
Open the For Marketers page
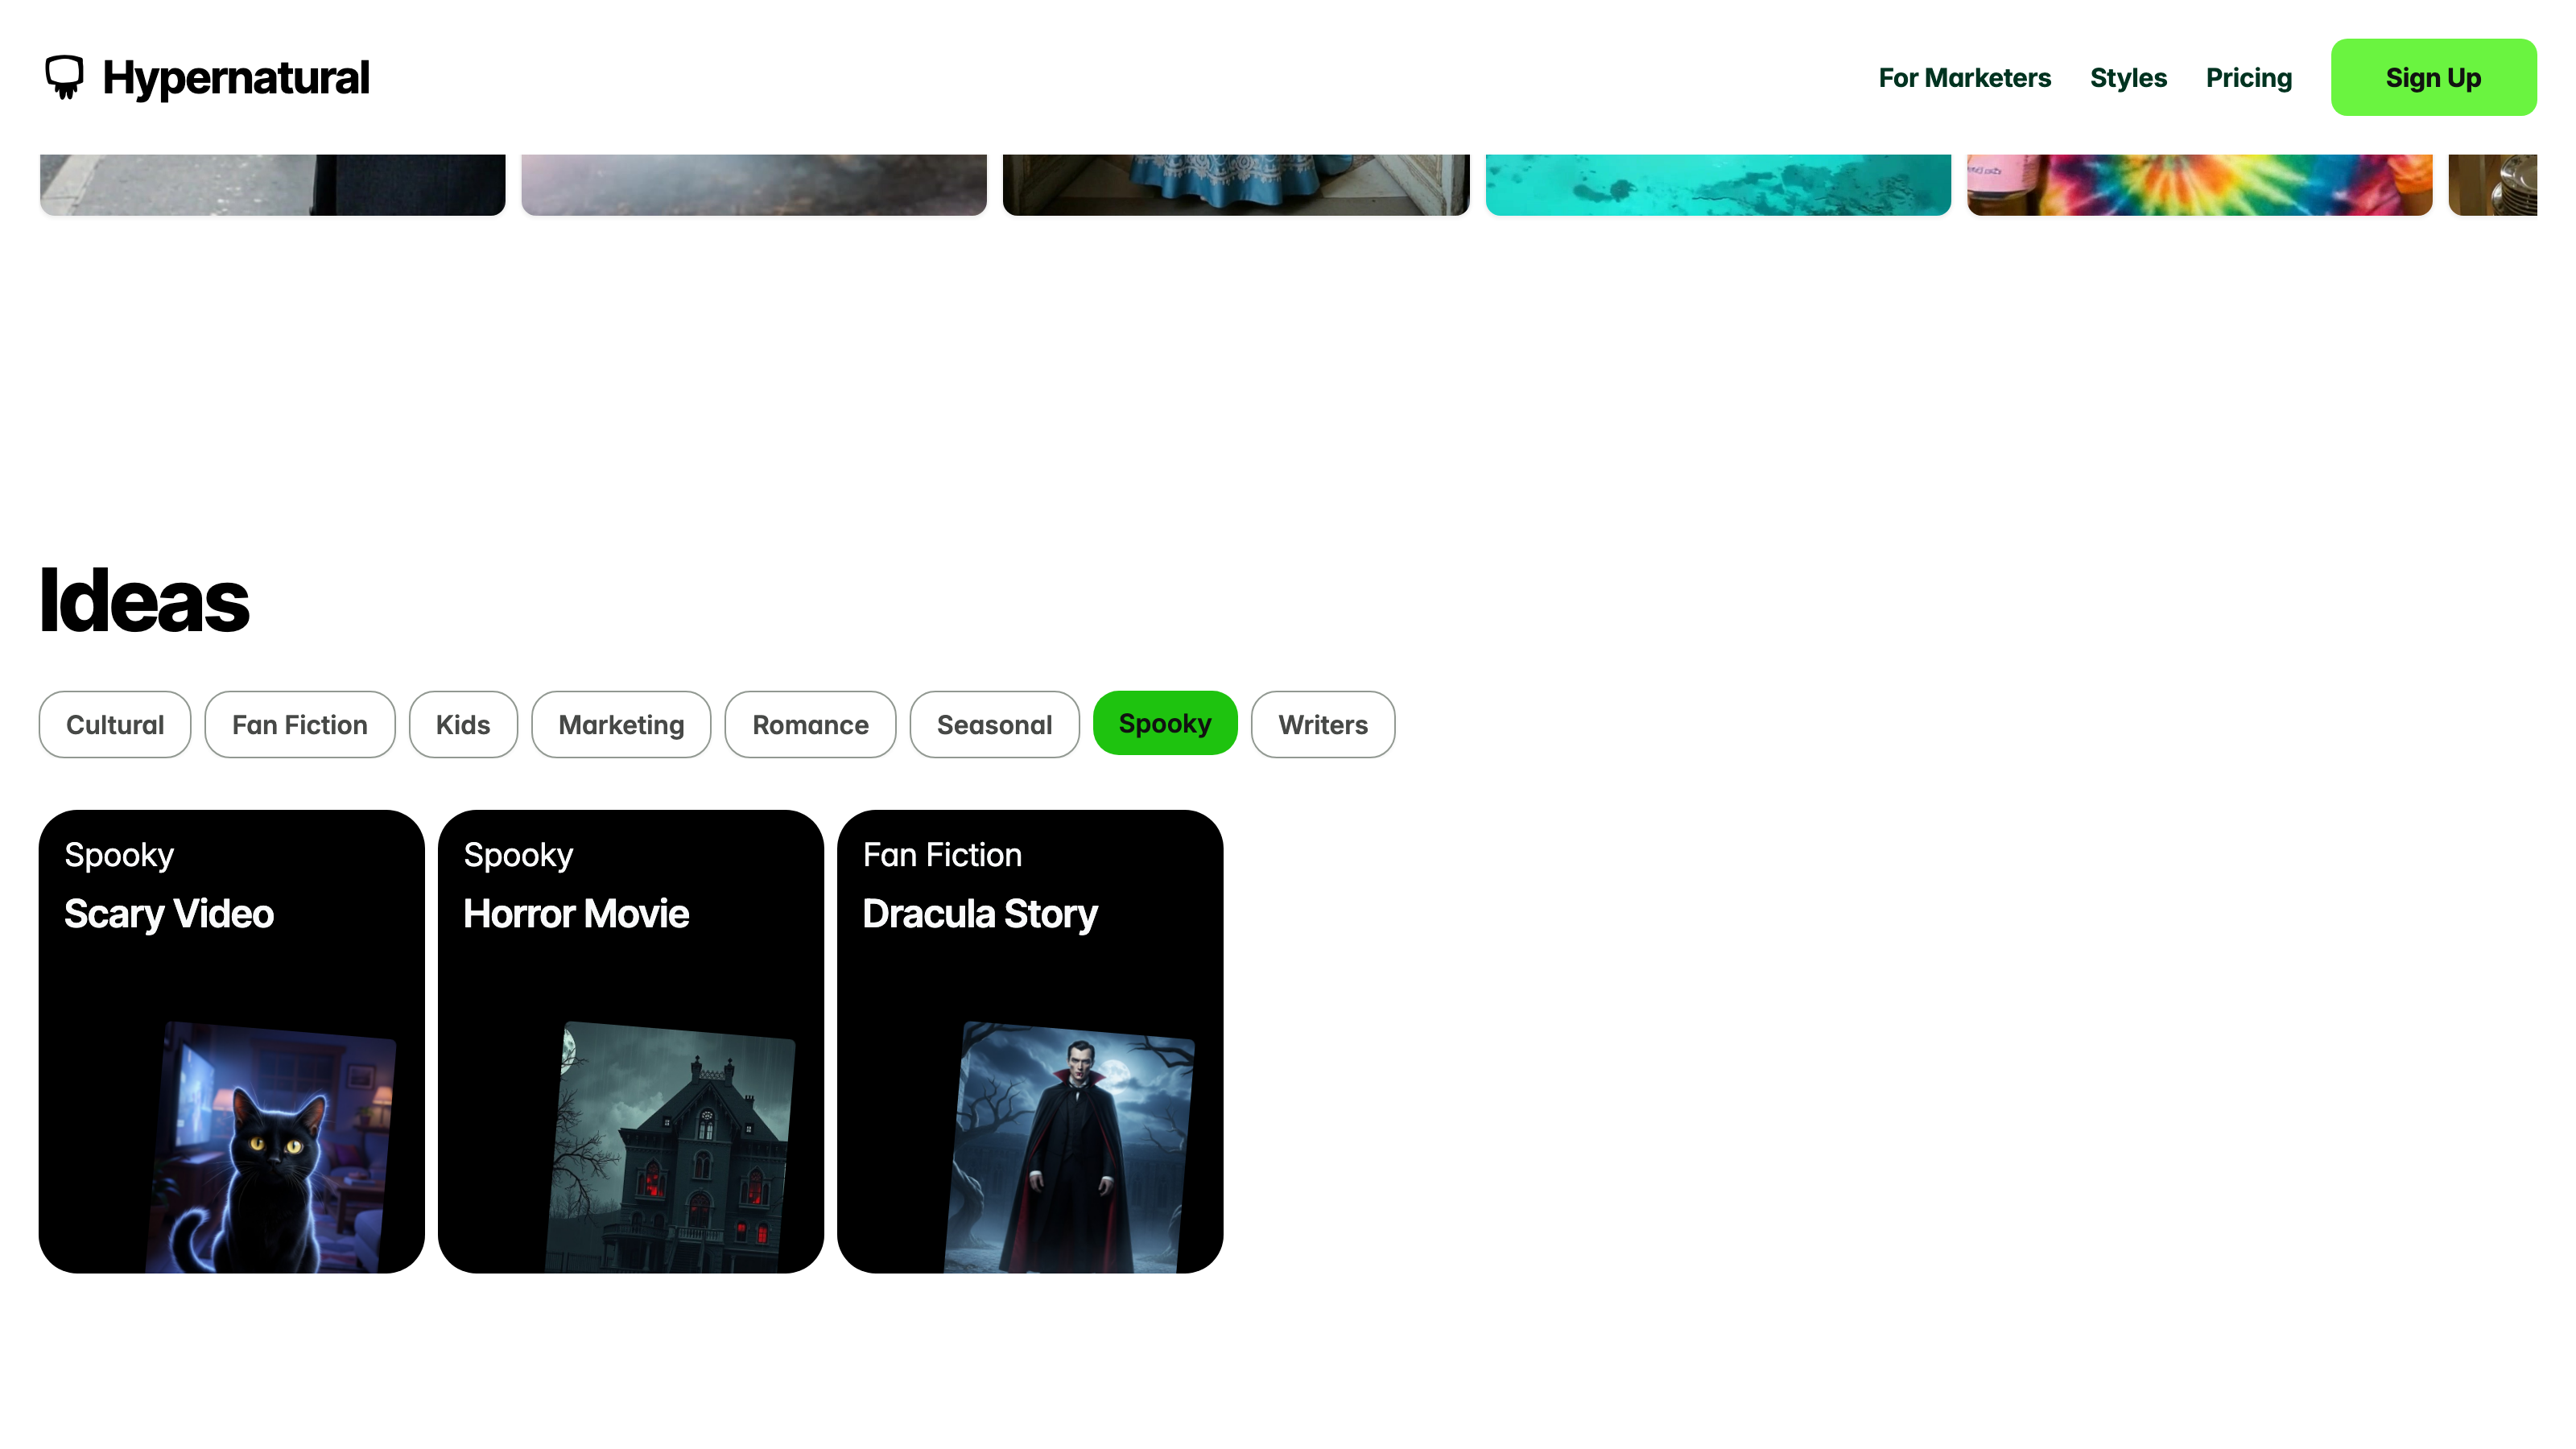[1964, 77]
